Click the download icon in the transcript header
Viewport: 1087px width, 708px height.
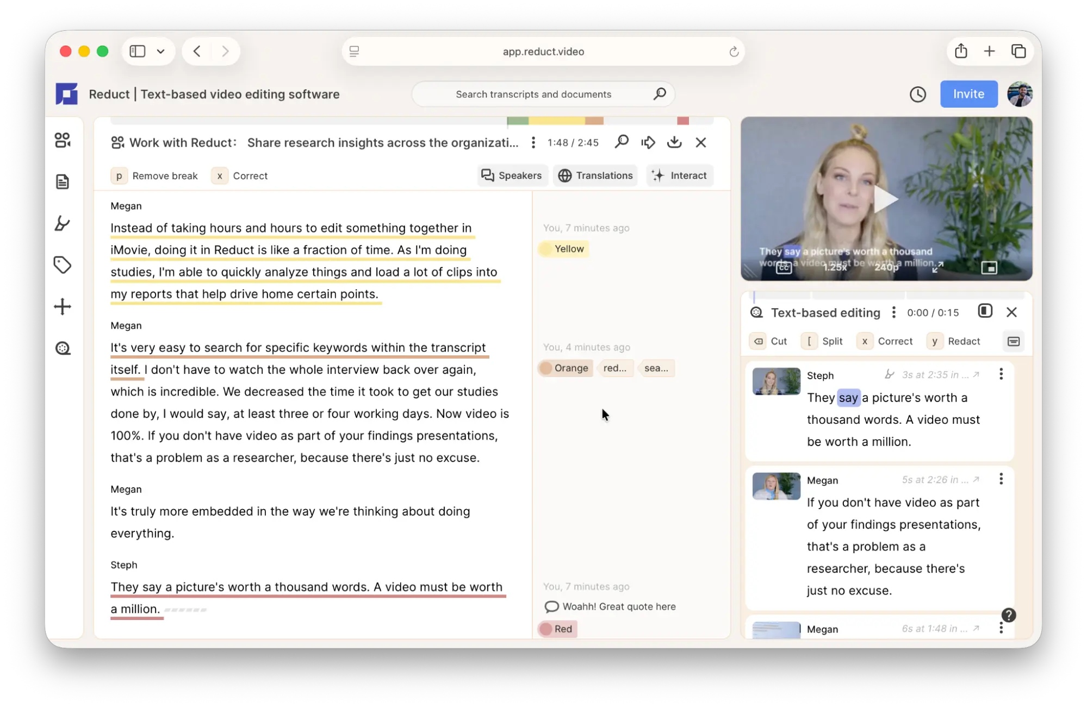[x=674, y=142]
